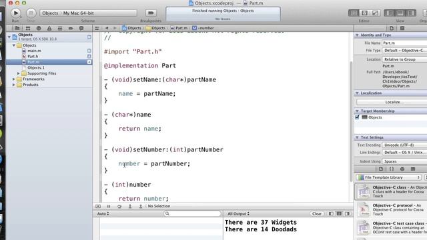Hide the debug area
This screenshot has height=240, width=427.
[x=98, y=206]
